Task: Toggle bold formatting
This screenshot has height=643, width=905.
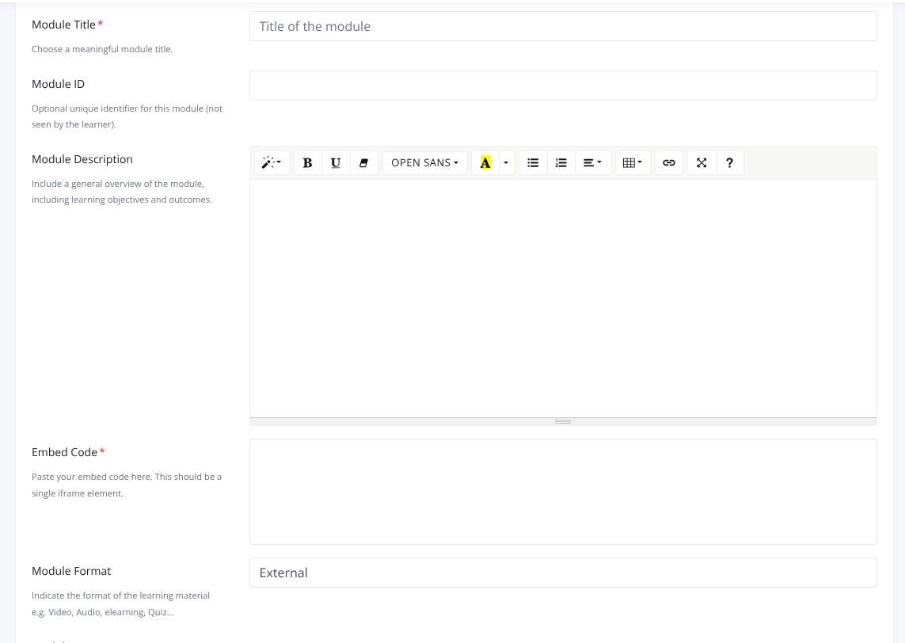Action: pos(308,162)
